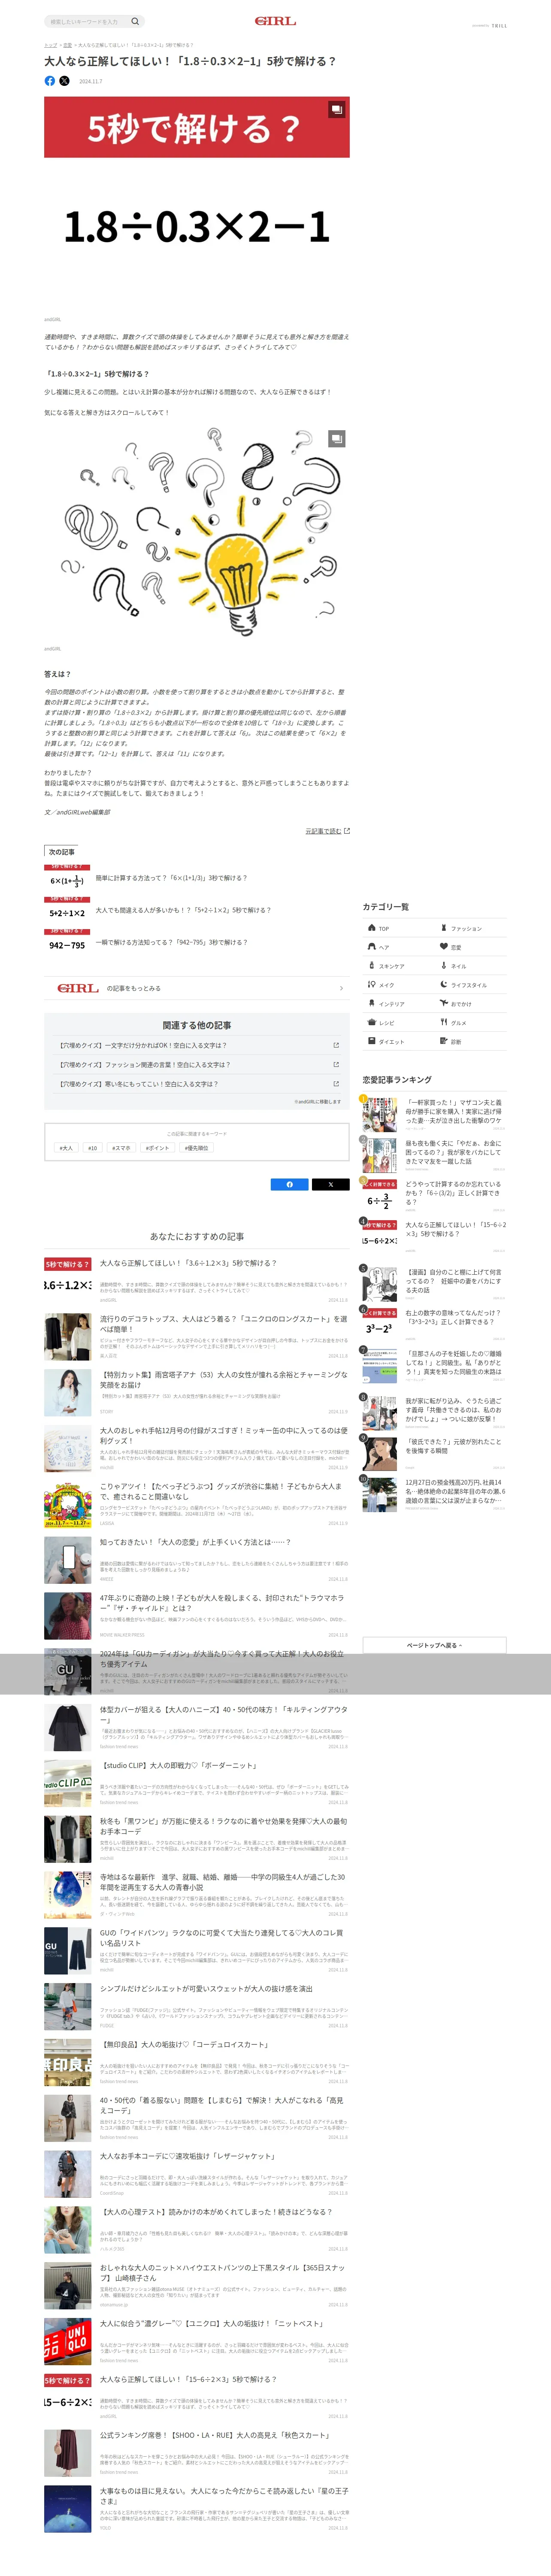Open recommended article 3.6÷1.2×3 quiz

pyautogui.click(x=197, y=1282)
